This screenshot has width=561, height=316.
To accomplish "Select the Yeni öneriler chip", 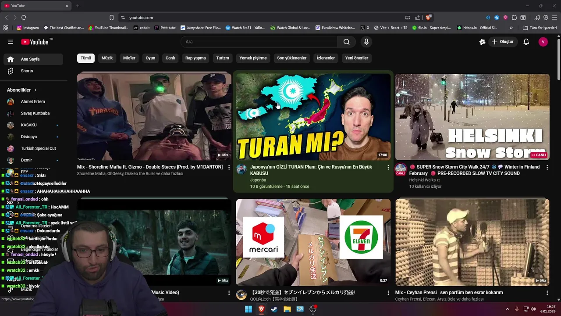I will point(357,58).
